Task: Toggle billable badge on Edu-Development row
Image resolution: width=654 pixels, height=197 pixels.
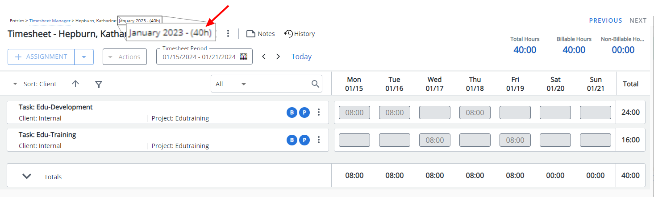Action: [292, 113]
